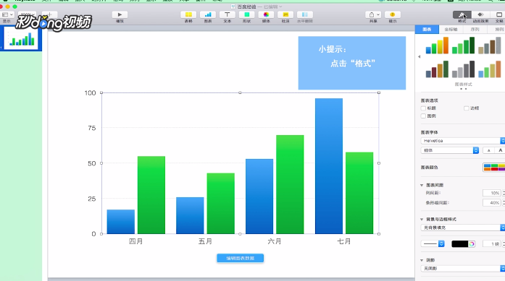Click the Text (文本) toolbar icon
The height and width of the screenshot is (281, 505).
pyautogui.click(x=227, y=14)
